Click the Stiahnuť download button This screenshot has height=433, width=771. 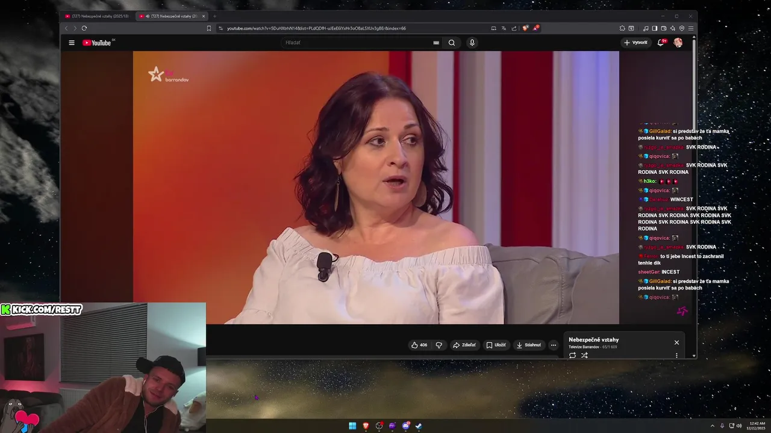click(529, 345)
